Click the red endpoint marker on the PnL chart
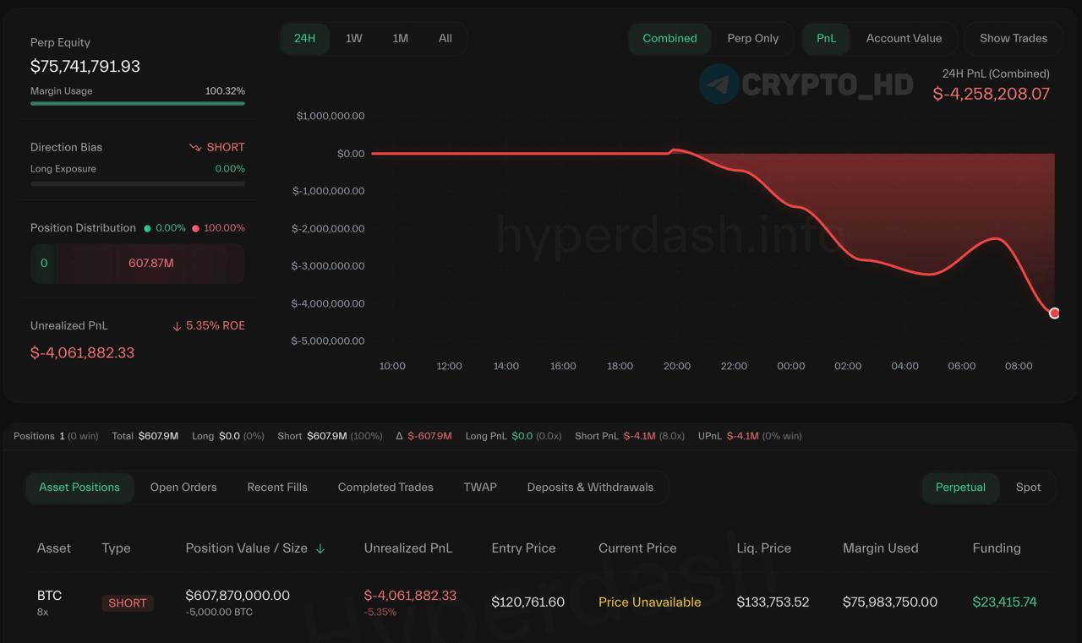Screen dimensions: 1082x643 [1054, 313]
